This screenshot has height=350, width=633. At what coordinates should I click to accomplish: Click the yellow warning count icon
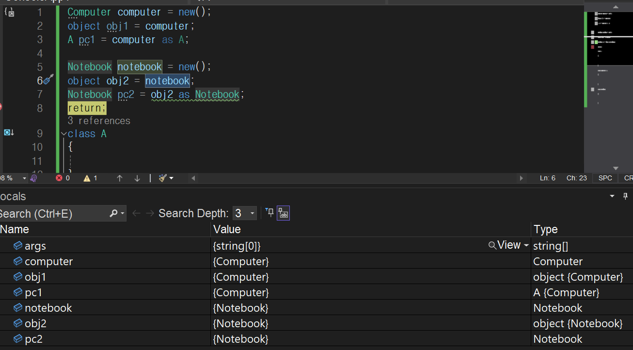[87, 178]
